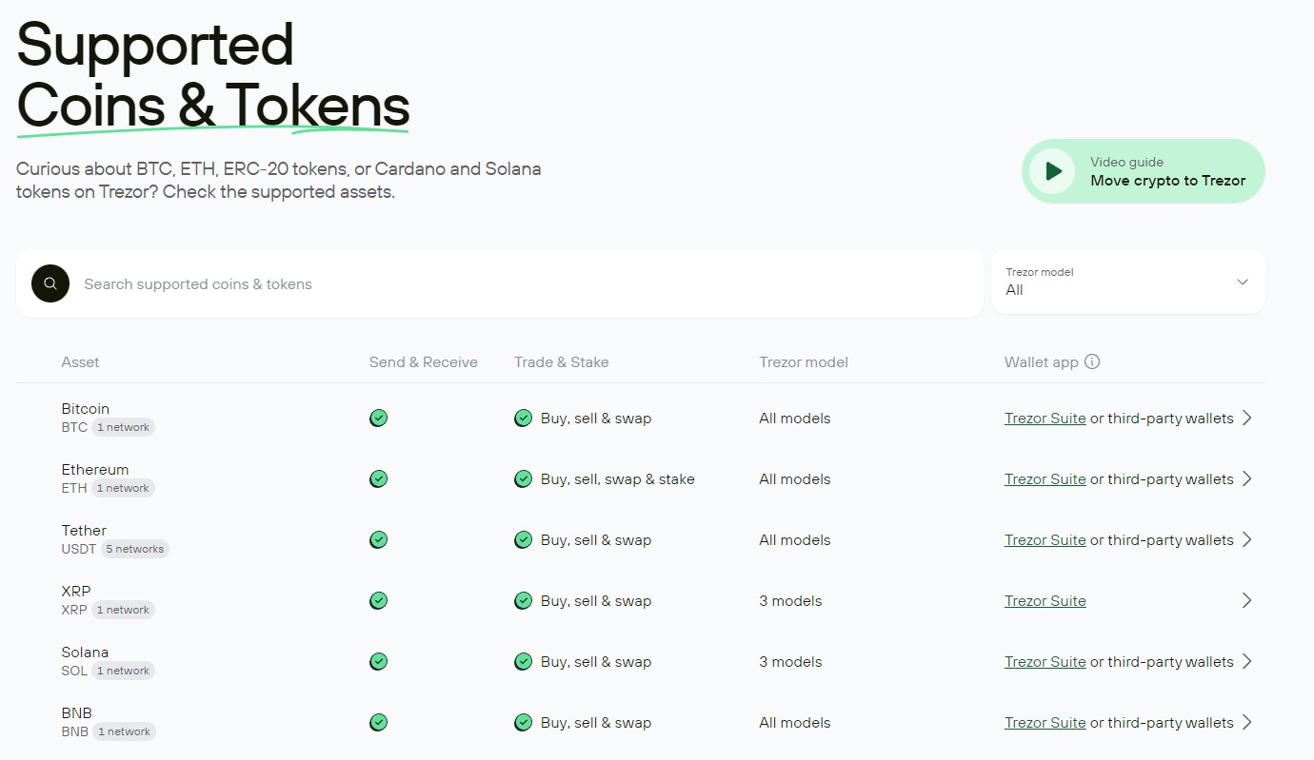This screenshot has width=1314, height=760.
Task: Select the Ethereum asset name
Action: click(95, 470)
